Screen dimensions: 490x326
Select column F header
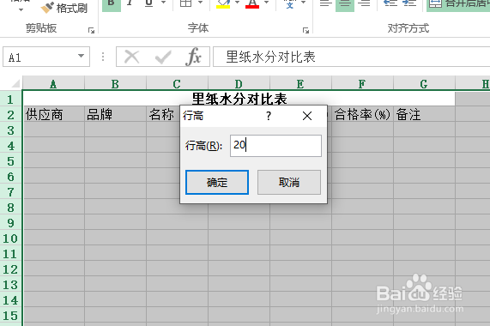click(362, 84)
